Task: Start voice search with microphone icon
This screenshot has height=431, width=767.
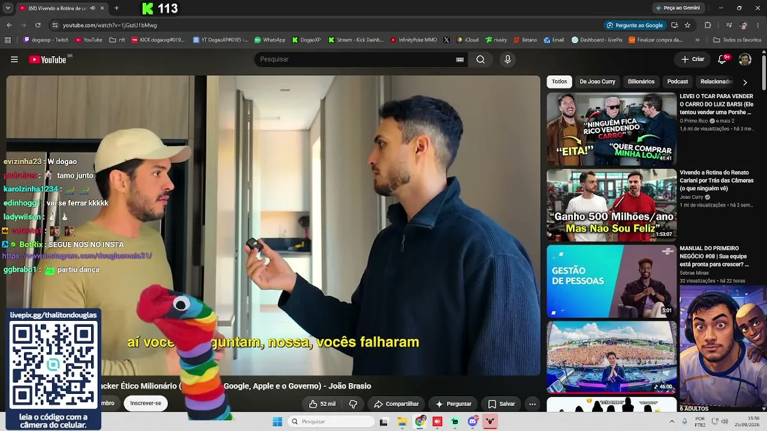Action: pyautogui.click(x=508, y=59)
